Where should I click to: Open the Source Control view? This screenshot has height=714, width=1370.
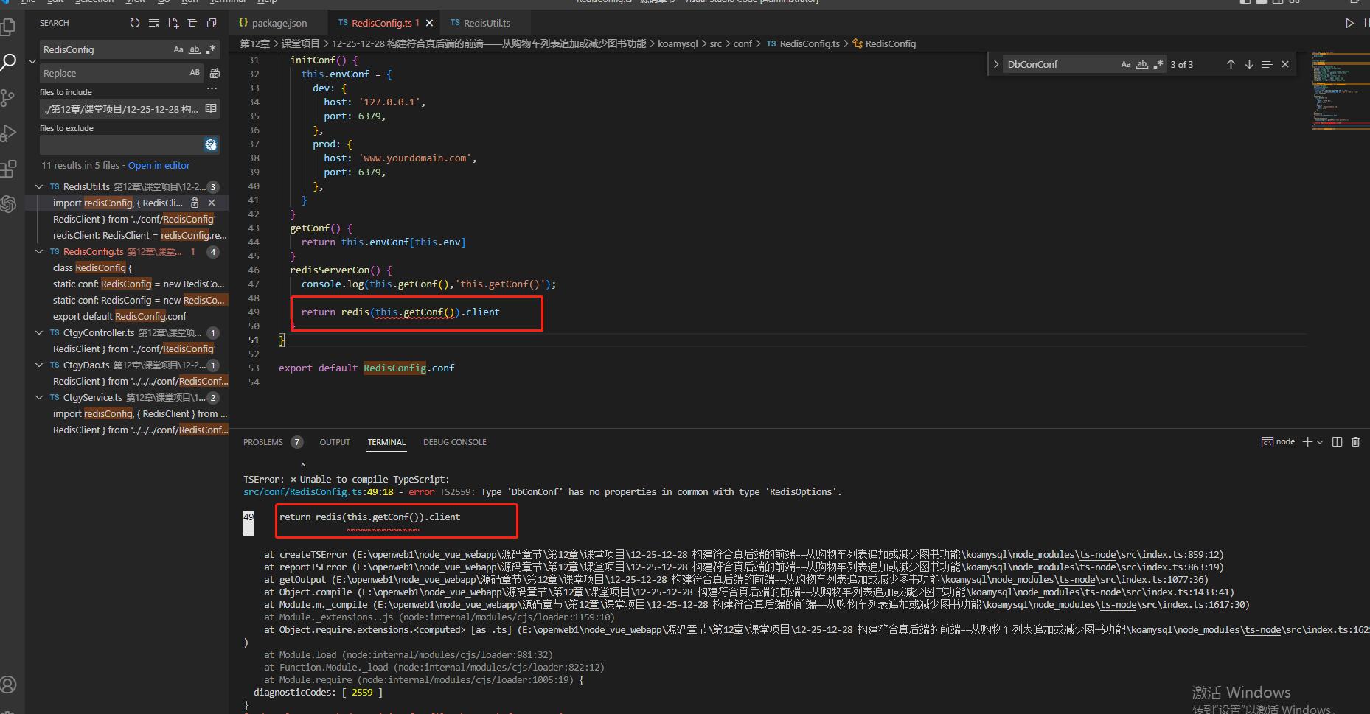[8, 98]
